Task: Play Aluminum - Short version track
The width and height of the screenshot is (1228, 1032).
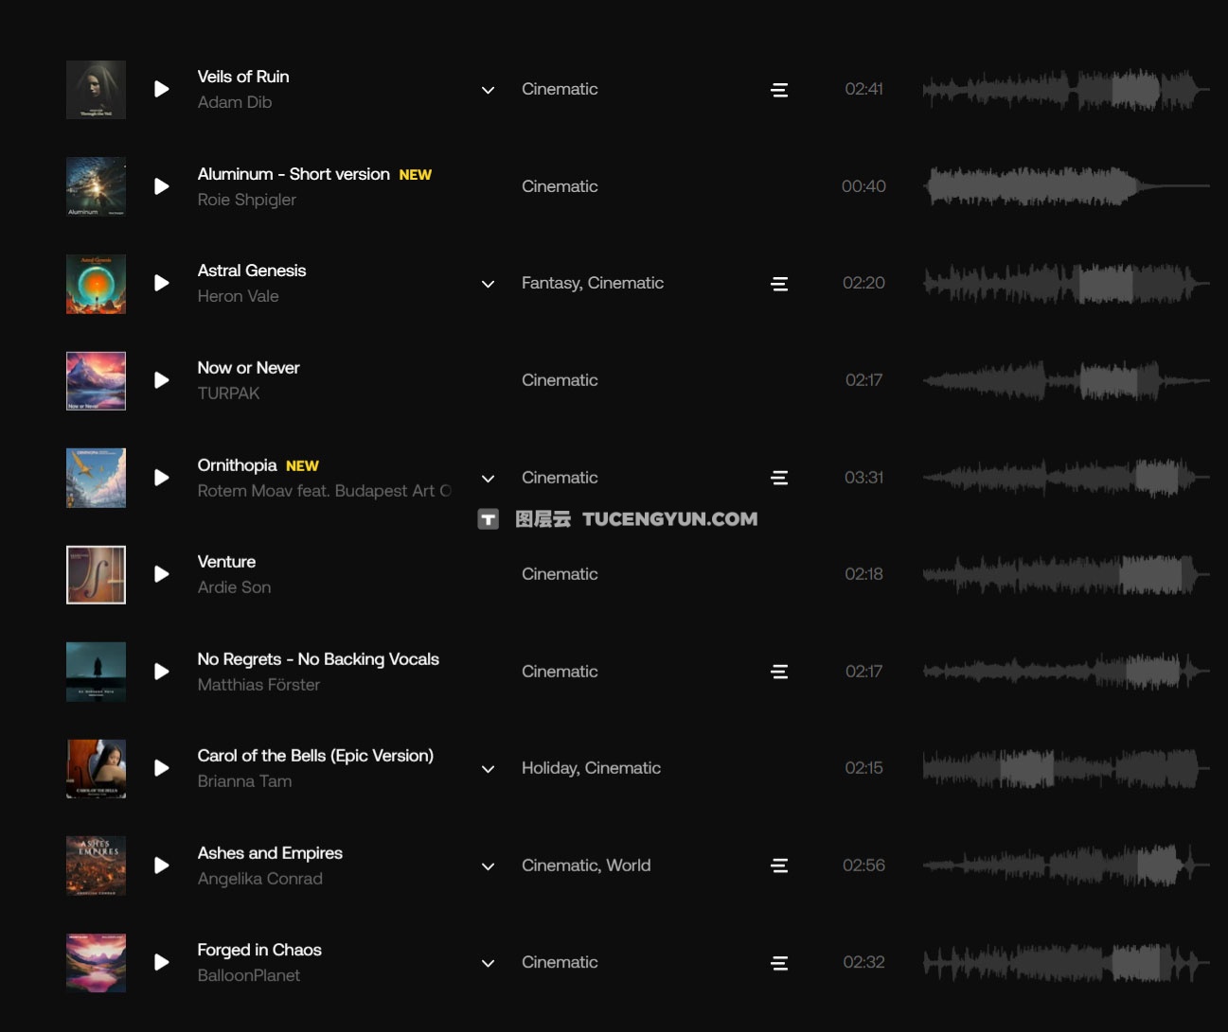Action: point(162,186)
